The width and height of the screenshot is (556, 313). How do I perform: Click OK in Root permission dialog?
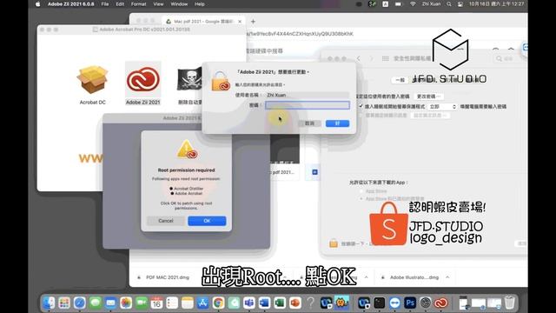[207, 221]
